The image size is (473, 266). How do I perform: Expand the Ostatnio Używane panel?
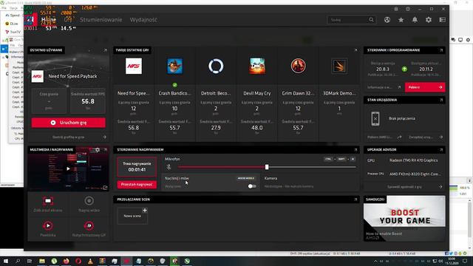(x=105, y=50)
